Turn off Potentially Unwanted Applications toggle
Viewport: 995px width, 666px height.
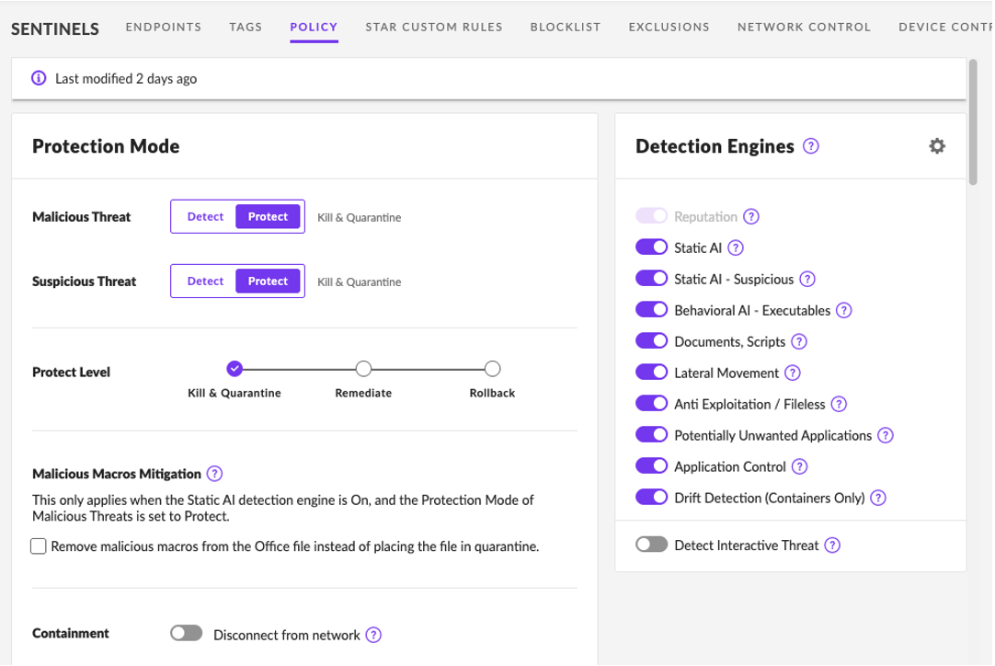point(651,436)
